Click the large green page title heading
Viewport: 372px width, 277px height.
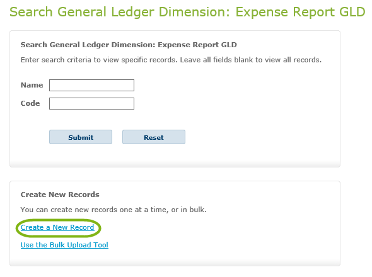click(x=187, y=12)
